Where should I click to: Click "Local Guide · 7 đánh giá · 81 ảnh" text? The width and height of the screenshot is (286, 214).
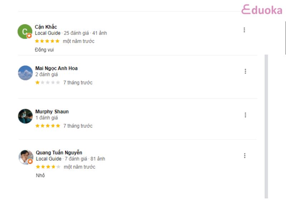[x=70, y=159]
